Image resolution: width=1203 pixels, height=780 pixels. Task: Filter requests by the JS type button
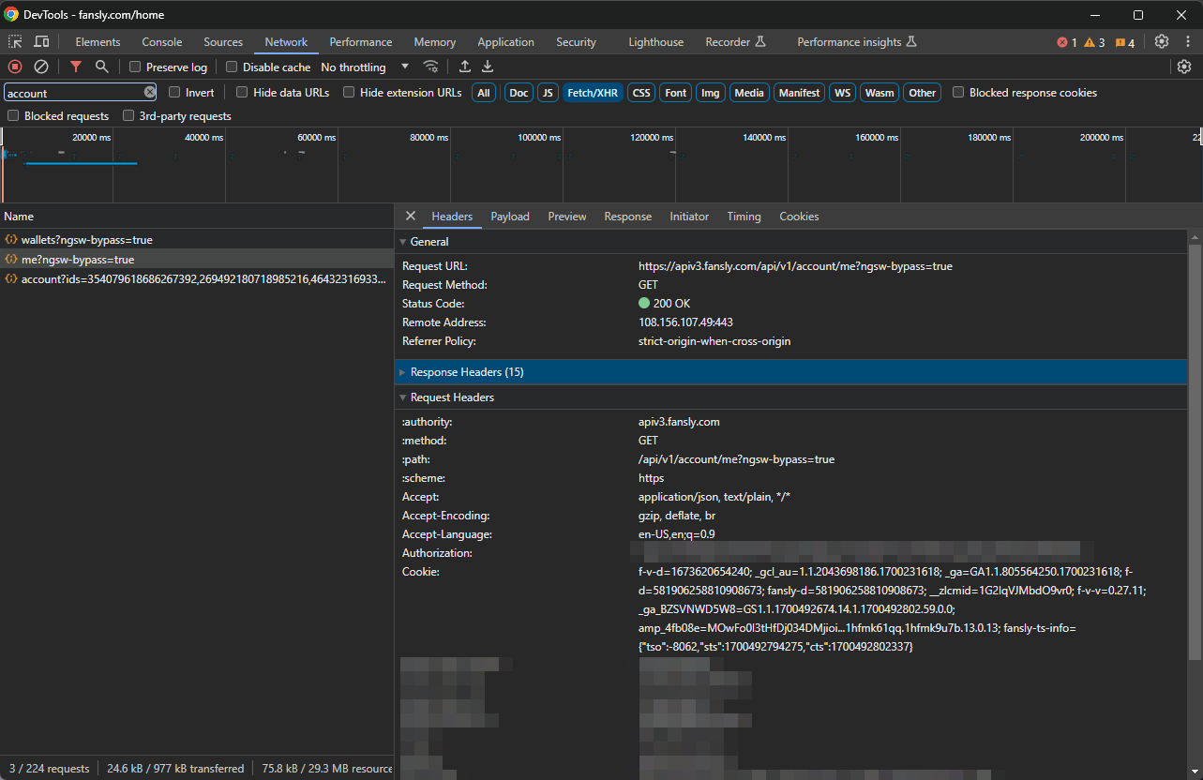[x=548, y=93]
